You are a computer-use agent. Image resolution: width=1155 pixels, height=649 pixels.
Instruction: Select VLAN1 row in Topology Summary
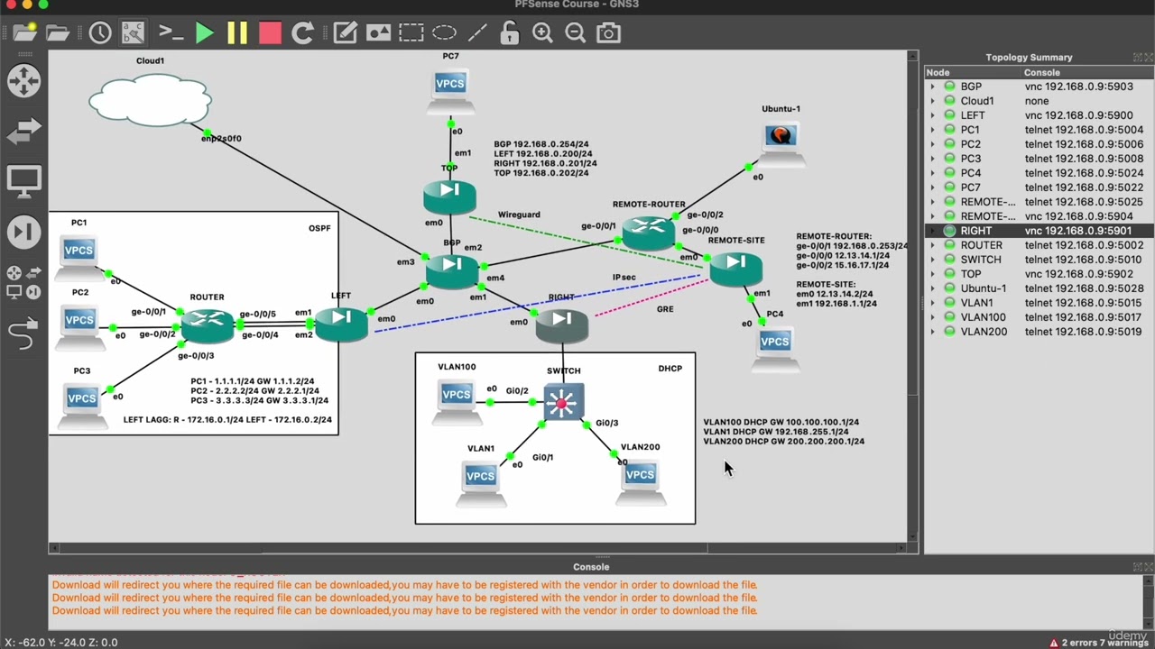pyautogui.click(x=1039, y=303)
